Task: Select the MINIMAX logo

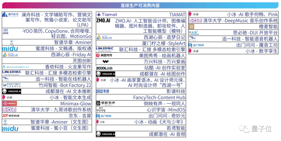Action: [x=10, y=103]
